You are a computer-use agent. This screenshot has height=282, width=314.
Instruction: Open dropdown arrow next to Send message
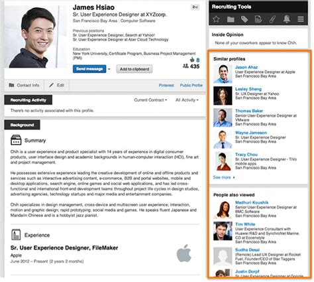click(109, 69)
